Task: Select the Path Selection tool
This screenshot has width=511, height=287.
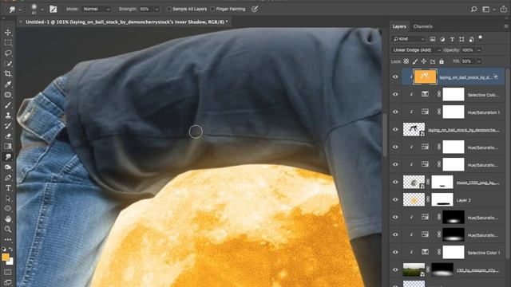Action: [x=8, y=199]
